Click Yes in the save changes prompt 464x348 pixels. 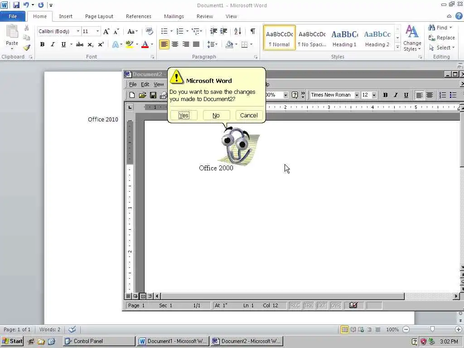184,116
